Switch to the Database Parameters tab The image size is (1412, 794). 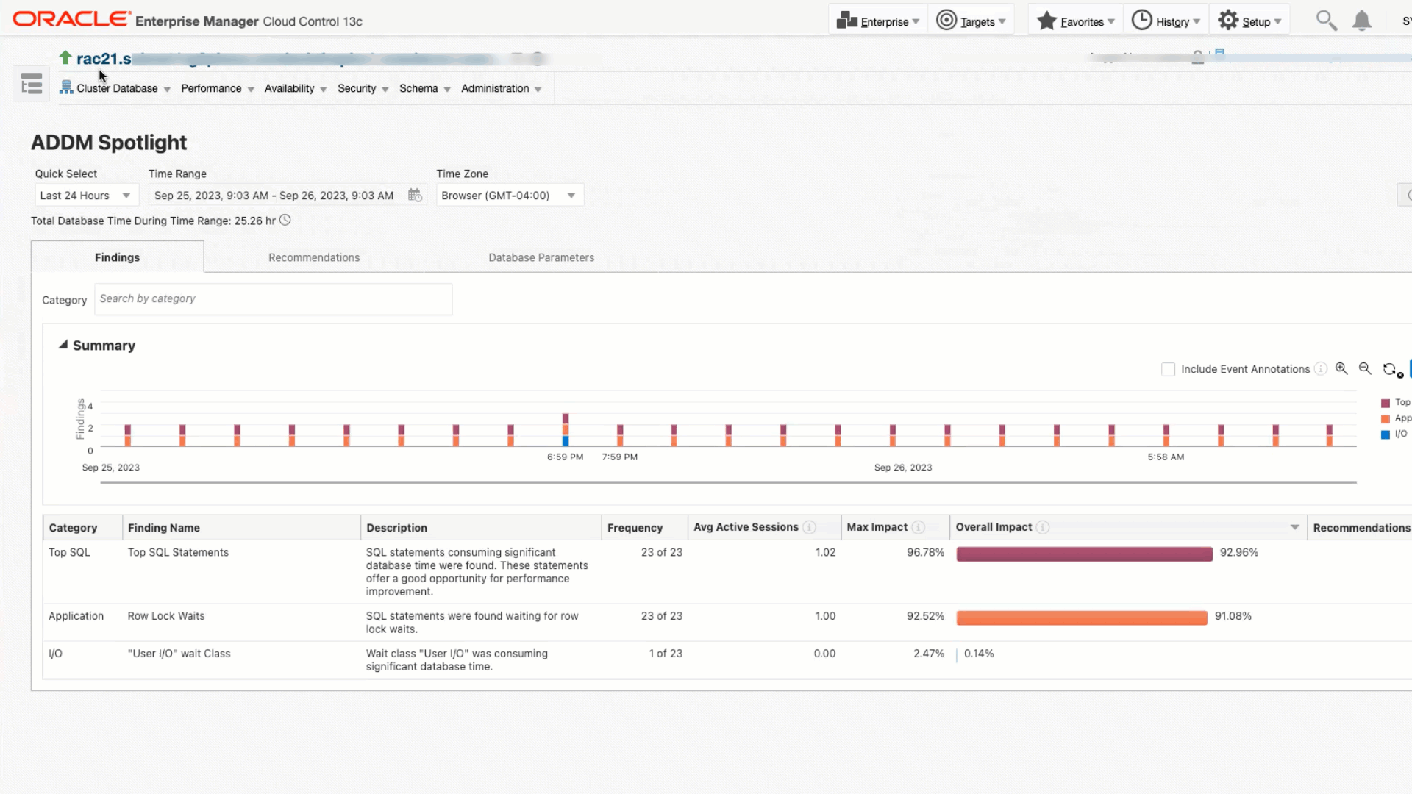click(x=541, y=257)
